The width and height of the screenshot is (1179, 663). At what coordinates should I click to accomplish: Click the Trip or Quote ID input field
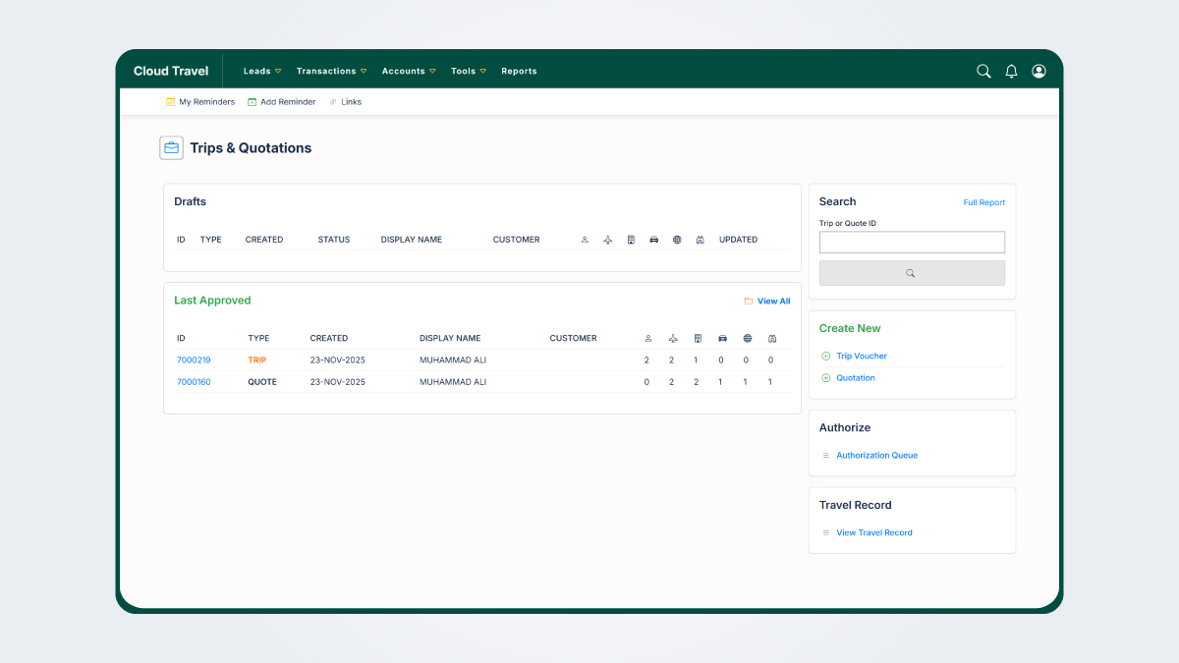click(912, 243)
